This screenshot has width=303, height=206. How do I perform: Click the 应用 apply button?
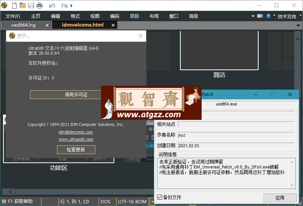[280, 198]
